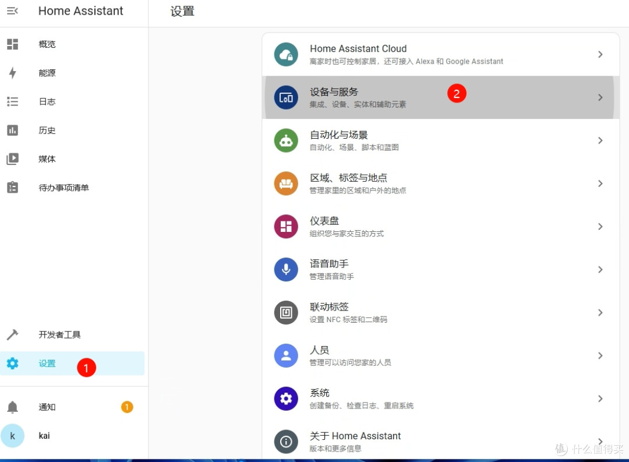Viewport: 629px width, 462px height.
Task: Collapse the sidebar with the hamburger icon
Action: pos(12,11)
